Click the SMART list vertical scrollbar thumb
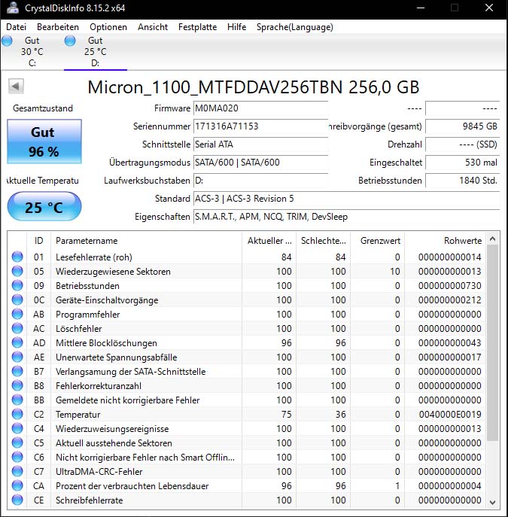This screenshot has height=517, width=508. click(492, 342)
